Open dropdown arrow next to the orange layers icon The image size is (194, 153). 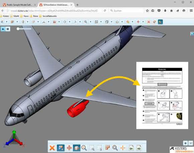pyautogui.click(x=132, y=22)
